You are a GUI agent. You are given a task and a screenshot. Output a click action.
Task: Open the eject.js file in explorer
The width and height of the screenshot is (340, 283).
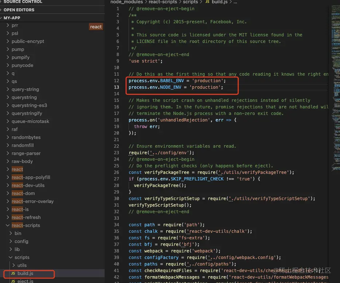pyautogui.click(x=26, y=281)
